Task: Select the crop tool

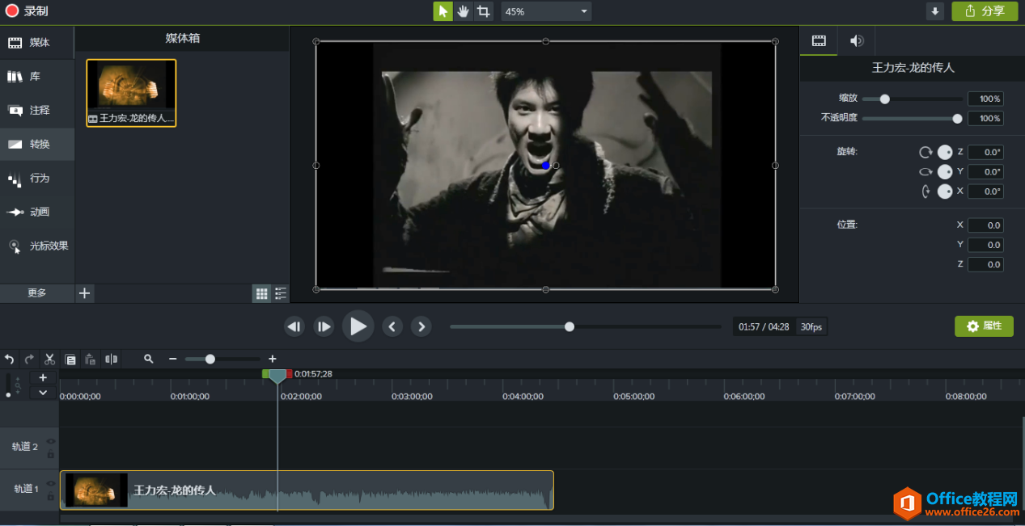Action: click(483, 11)
